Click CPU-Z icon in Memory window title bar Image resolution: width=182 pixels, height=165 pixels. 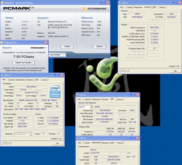point(120,3)
